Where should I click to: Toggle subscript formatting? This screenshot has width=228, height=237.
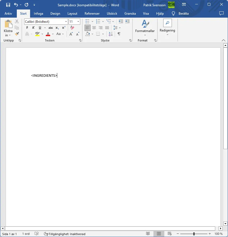point(57,28)
